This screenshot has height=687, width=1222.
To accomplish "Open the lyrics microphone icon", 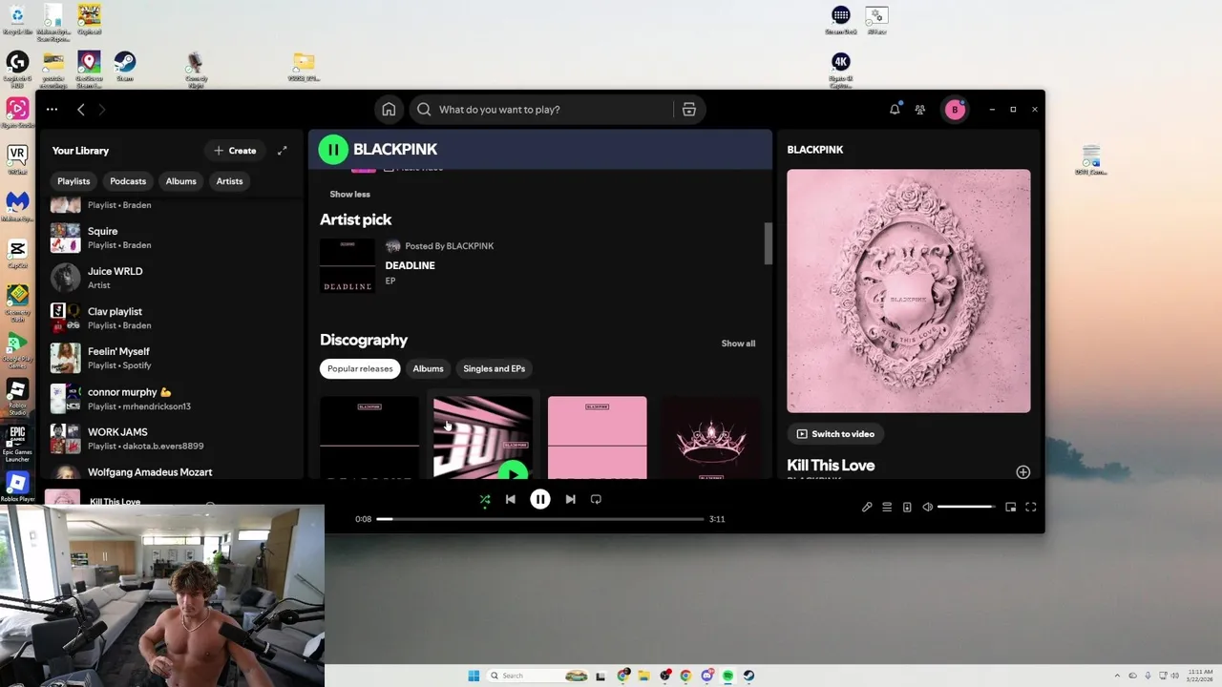I will pos(867,508).
